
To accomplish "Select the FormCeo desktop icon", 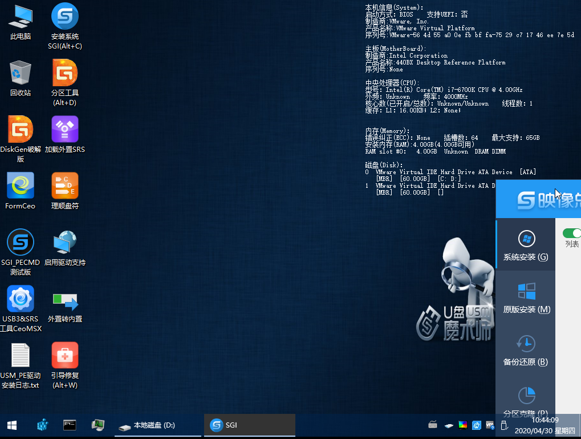I will pyautogui.click(x=21, y=191).
